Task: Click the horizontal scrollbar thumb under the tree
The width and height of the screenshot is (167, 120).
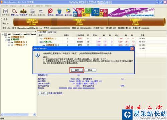Action: click(x=16, y=114)
